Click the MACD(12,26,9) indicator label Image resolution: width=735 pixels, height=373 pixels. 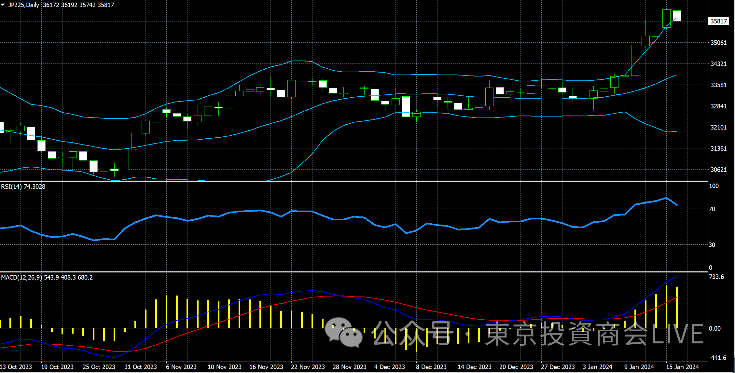(21, 277)
